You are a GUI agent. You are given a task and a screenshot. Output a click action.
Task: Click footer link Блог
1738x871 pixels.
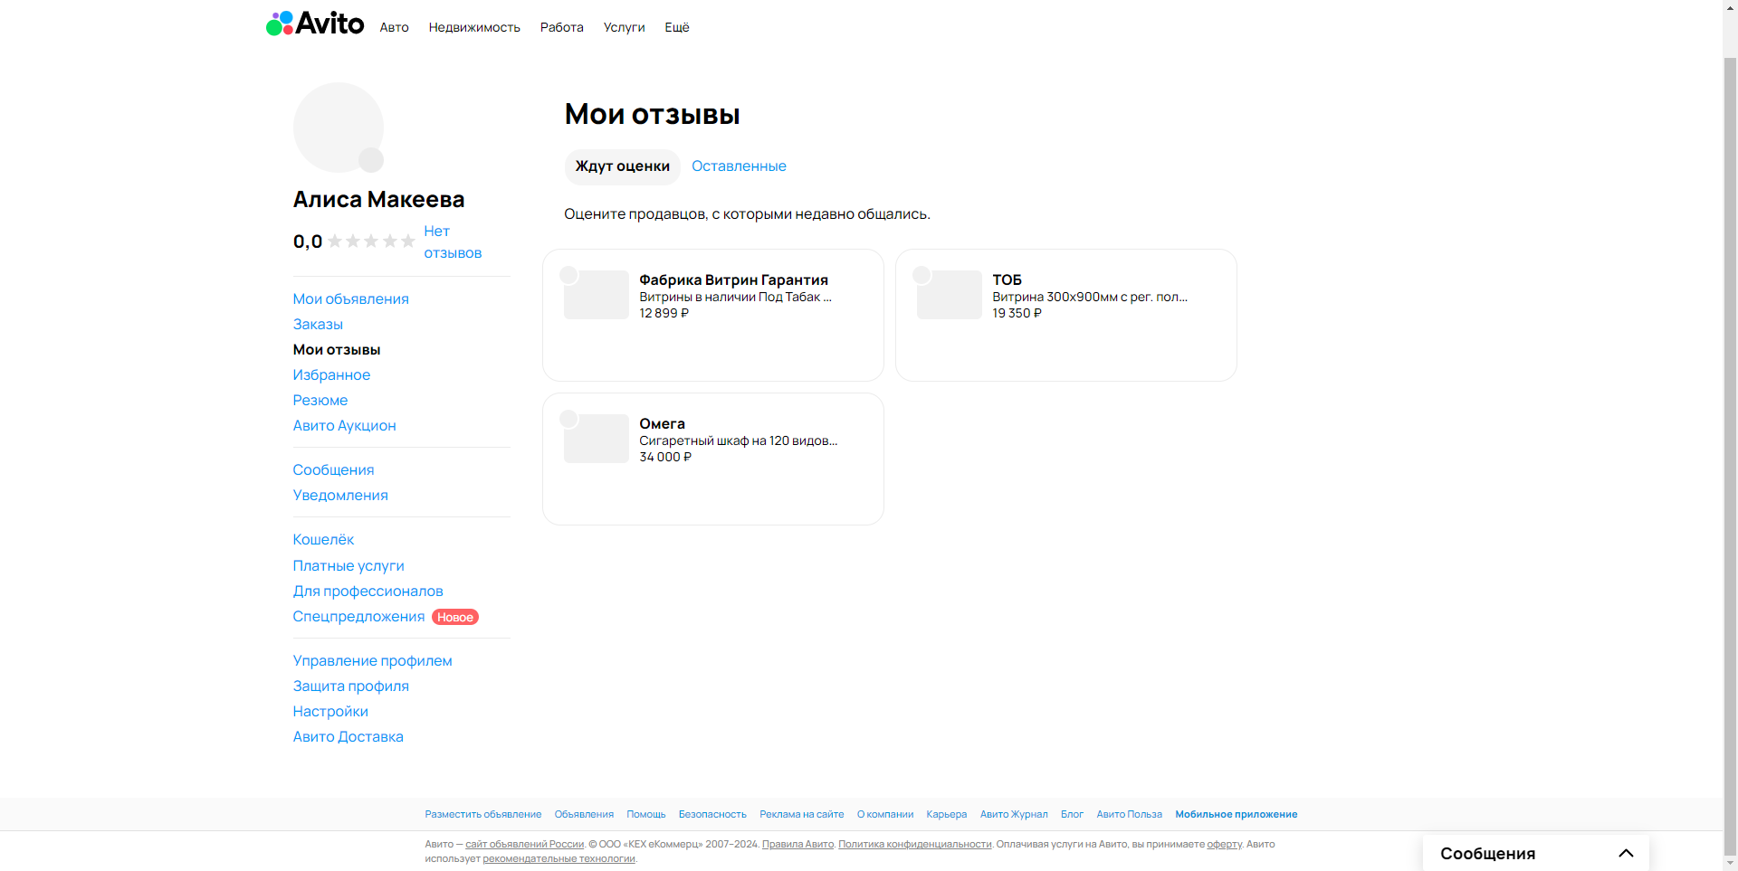click(1072, 815)
